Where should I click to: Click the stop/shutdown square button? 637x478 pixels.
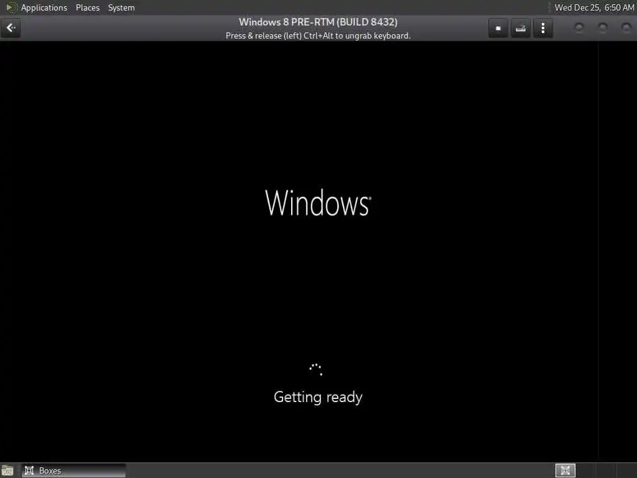tap(498, 28)
